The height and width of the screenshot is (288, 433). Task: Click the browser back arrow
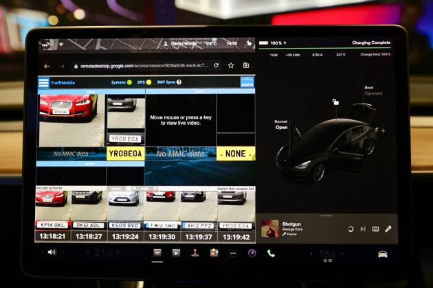[x=47, y=66]
